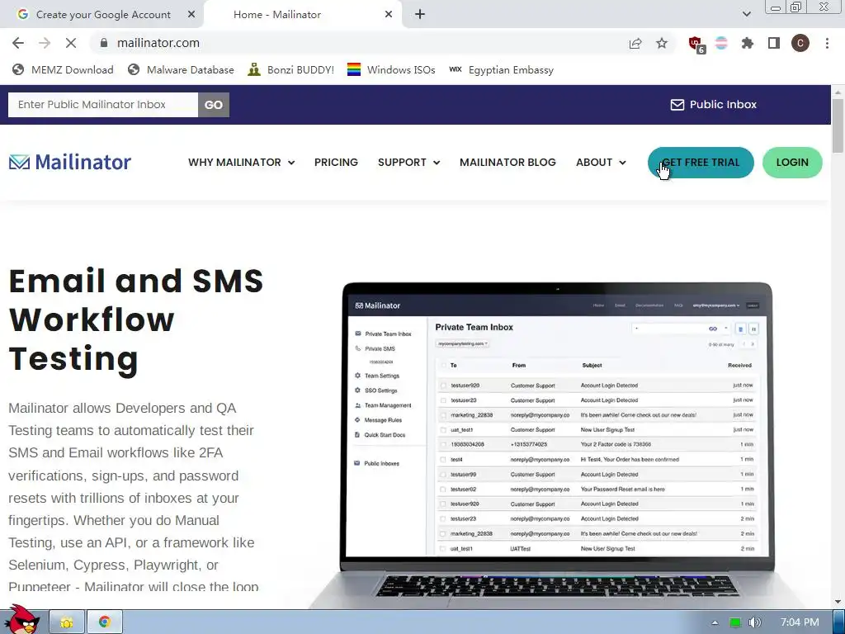Image resolution: width=845 pixels, height=634 pixels.
Task: Expand the WHY MAILINATOR menu
Action: pyautogui.click(x=242, y=163)
